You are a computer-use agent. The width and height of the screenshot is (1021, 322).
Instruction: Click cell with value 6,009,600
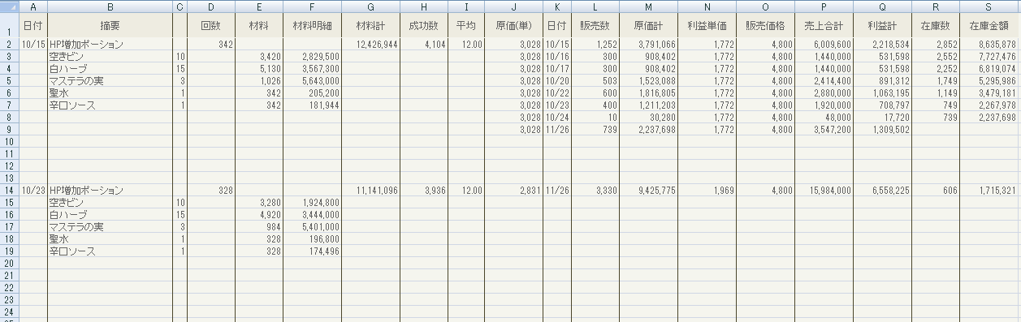point(824,44)
